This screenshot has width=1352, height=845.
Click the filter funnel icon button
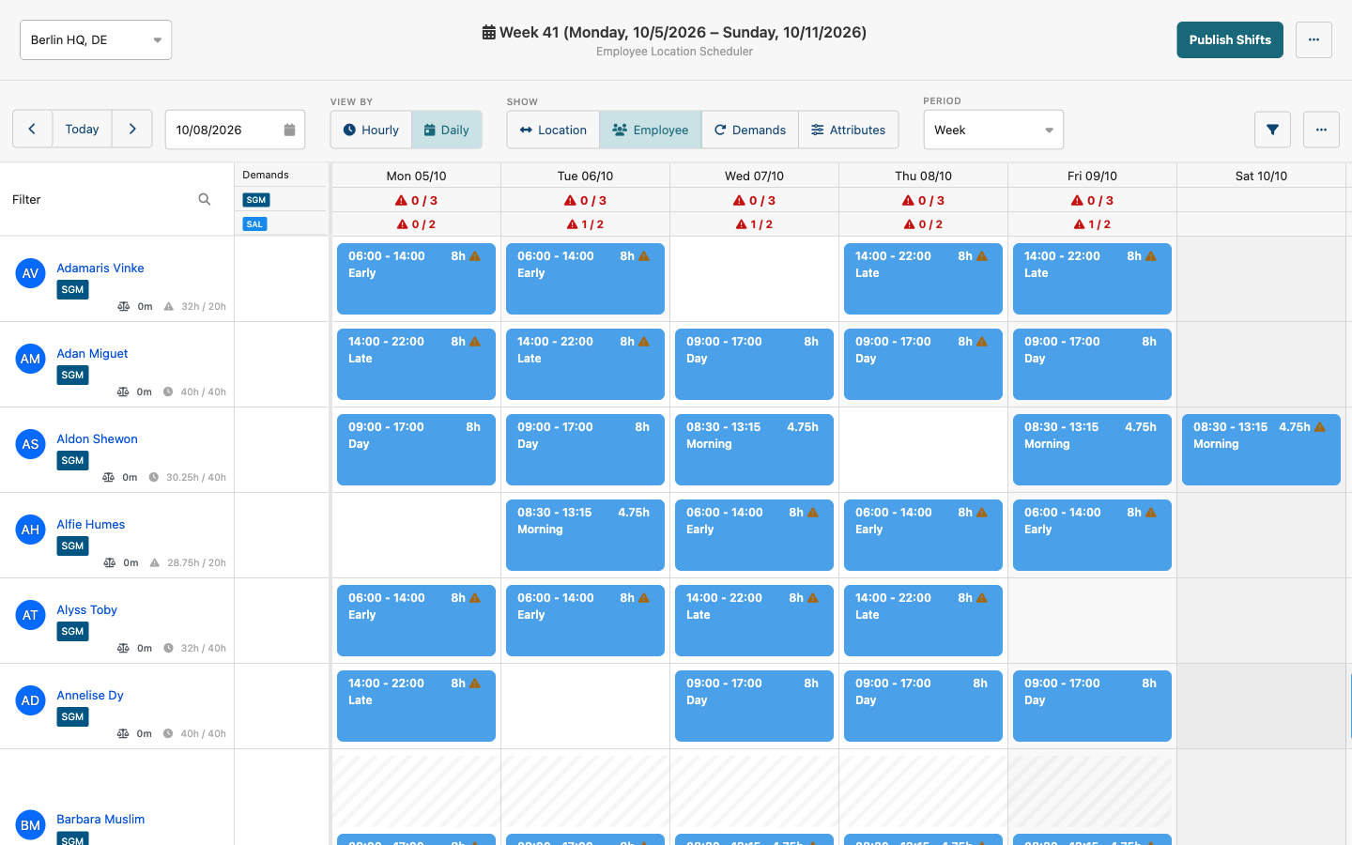coord(1272,130)
